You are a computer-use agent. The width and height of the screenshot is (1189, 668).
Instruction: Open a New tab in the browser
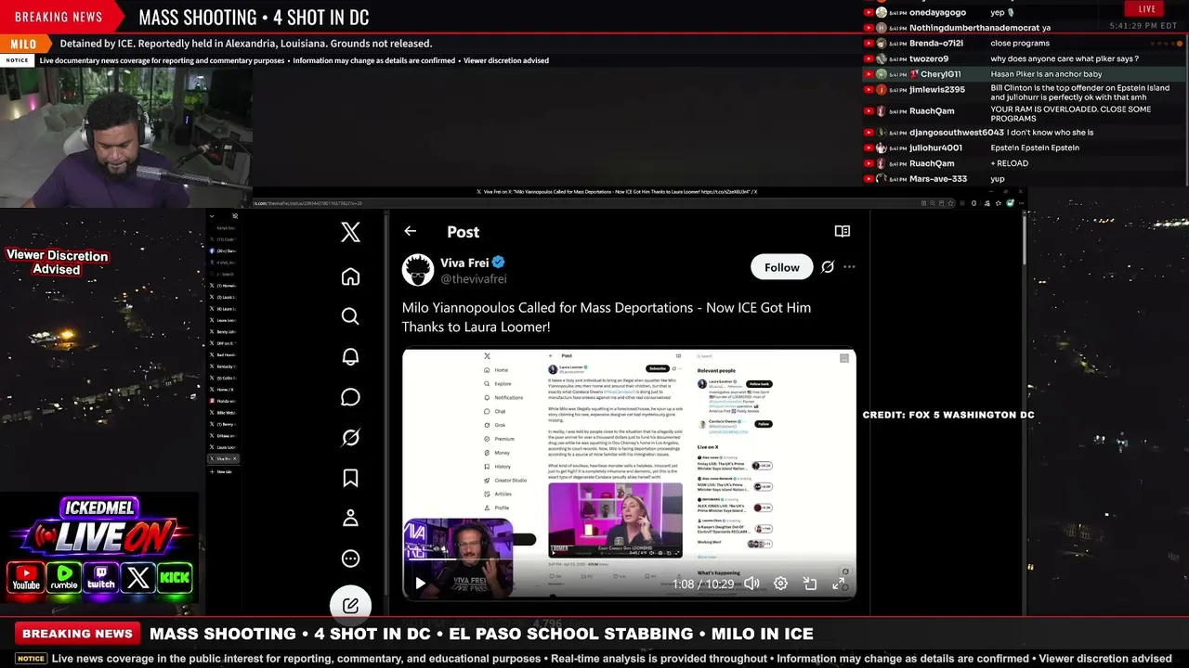[222, 471]
